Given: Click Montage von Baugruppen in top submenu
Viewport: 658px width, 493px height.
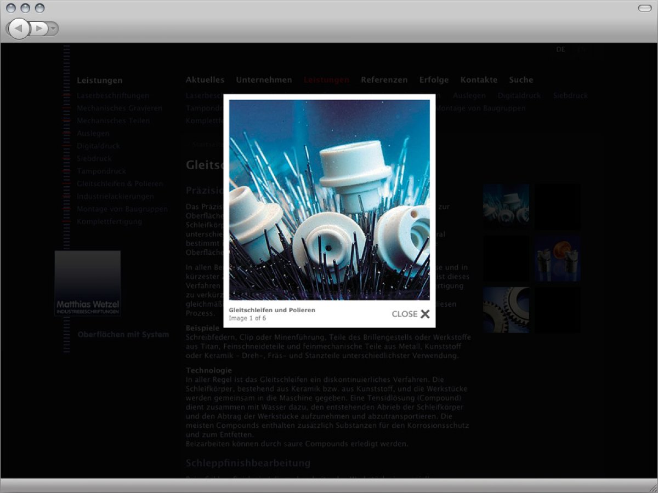Looking at the screenshot, I should tap(480, 108).
